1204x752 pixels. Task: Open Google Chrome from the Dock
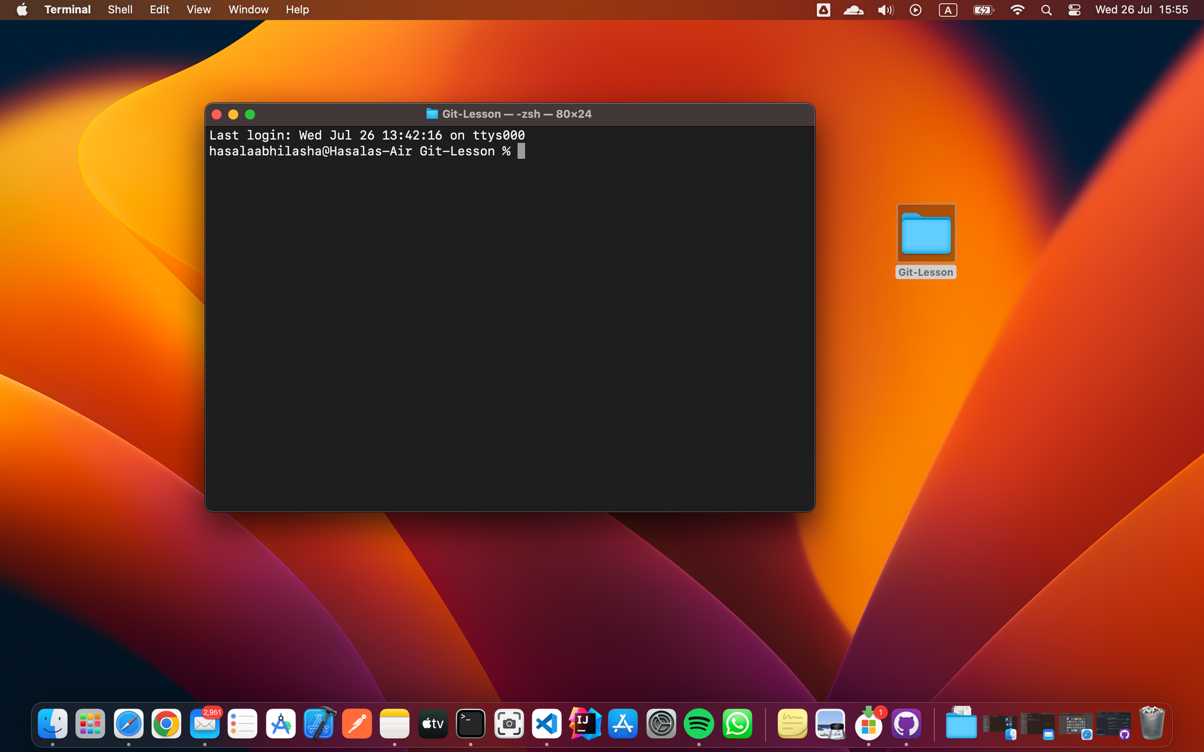167,724
